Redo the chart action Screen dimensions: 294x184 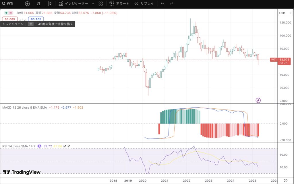172,3
